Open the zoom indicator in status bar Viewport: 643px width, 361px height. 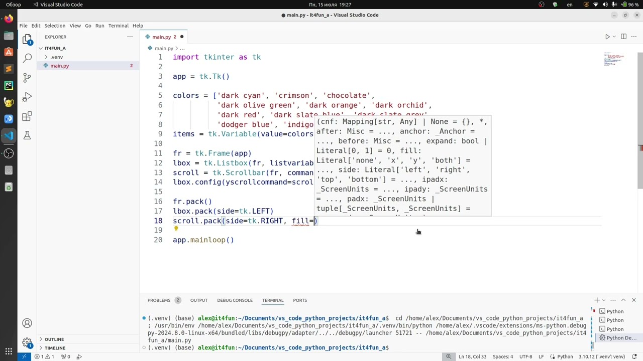click(x=448, y=356)
